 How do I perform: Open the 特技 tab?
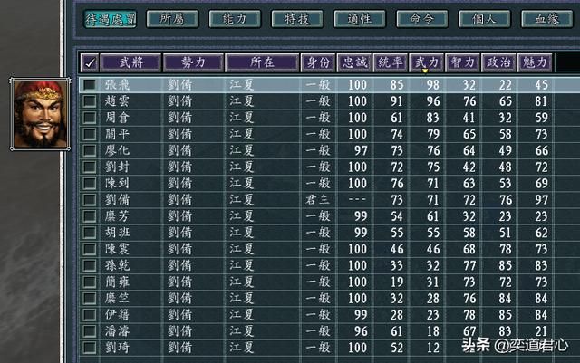click(x=297, y=19)
